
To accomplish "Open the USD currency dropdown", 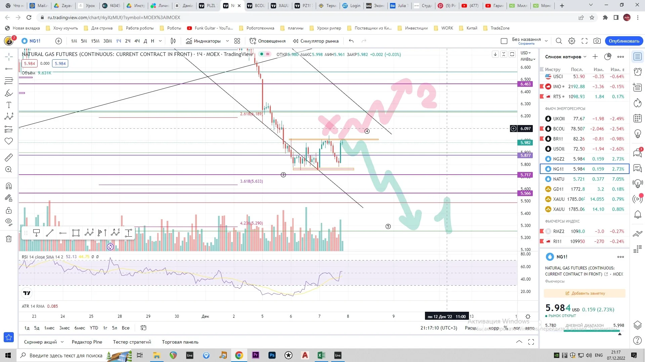I will point(526,53).
